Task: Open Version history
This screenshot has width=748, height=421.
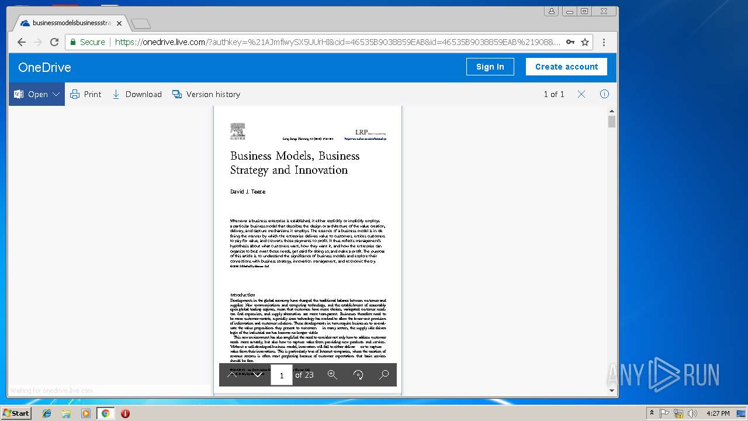Action: (x=206, y=94)
